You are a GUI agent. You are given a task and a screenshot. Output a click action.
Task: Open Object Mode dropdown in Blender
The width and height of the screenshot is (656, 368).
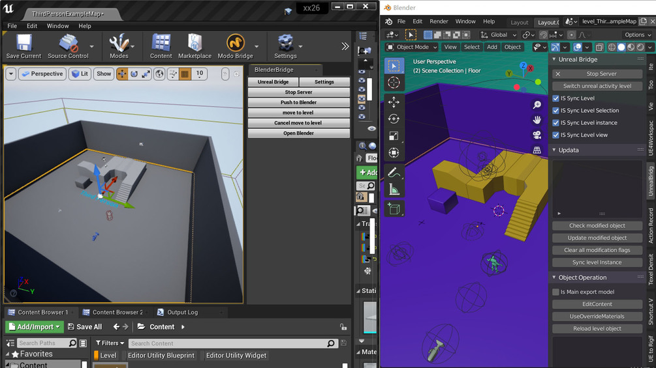[x=412, y=47]
